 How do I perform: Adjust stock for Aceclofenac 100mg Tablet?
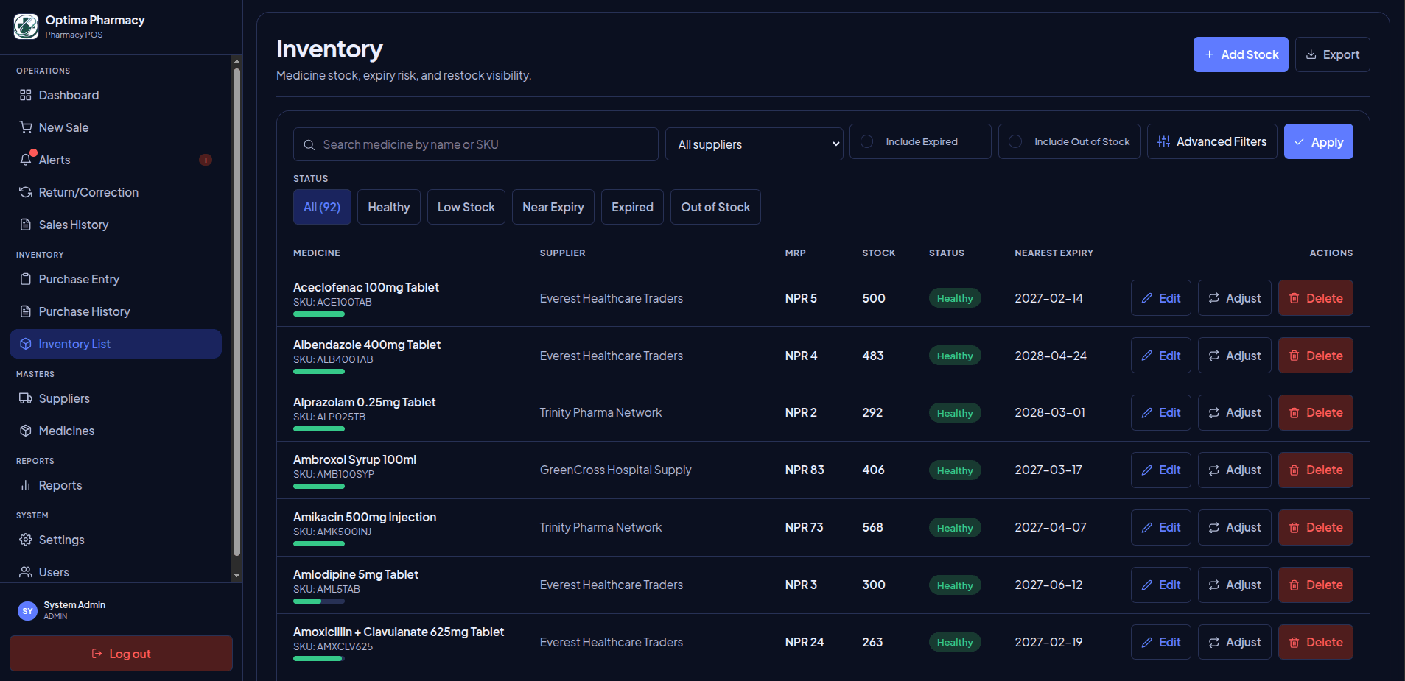coord(1234,298)
